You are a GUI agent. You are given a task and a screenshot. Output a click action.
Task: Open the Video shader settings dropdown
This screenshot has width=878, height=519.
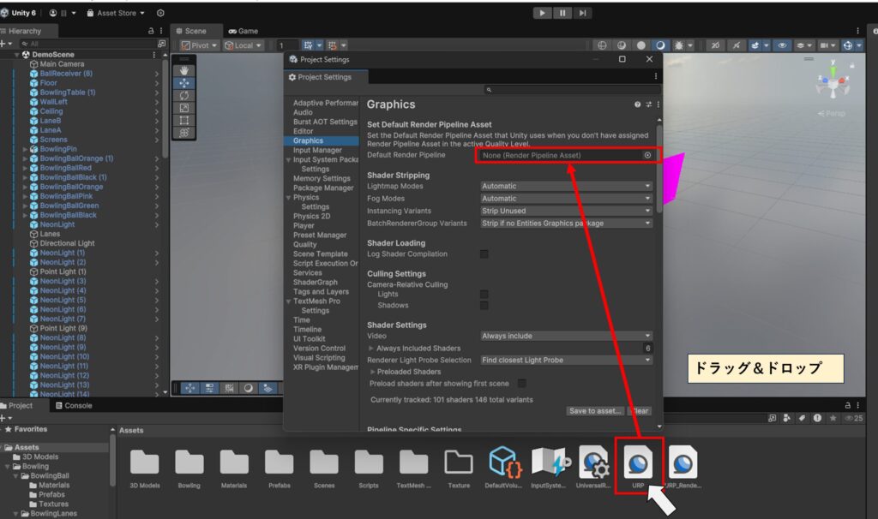click(x=566, y=336)
